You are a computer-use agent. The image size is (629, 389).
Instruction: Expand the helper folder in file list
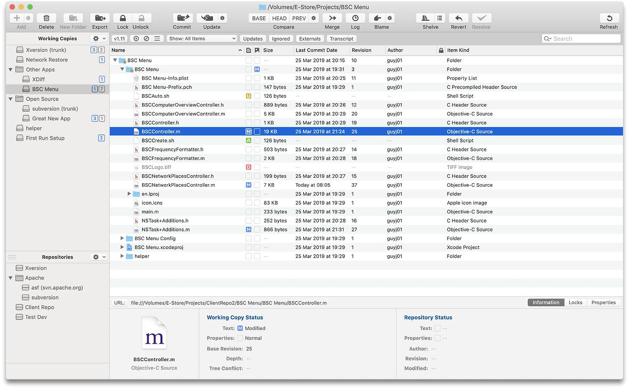pyautogui.click(x=122, y=256)
